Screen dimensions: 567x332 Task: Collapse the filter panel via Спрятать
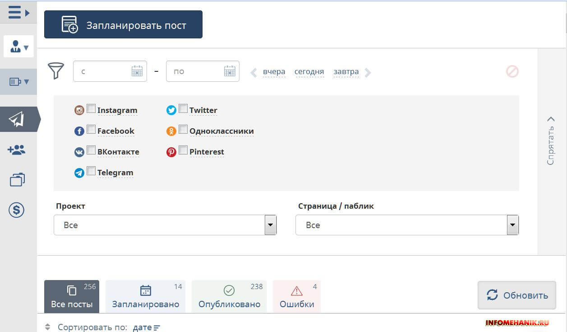pyautogui.click(x=550, y=140)
